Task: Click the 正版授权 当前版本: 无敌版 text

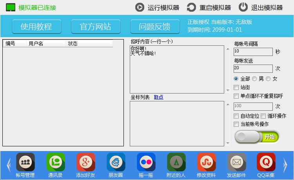Action: (x=220, y=22)
